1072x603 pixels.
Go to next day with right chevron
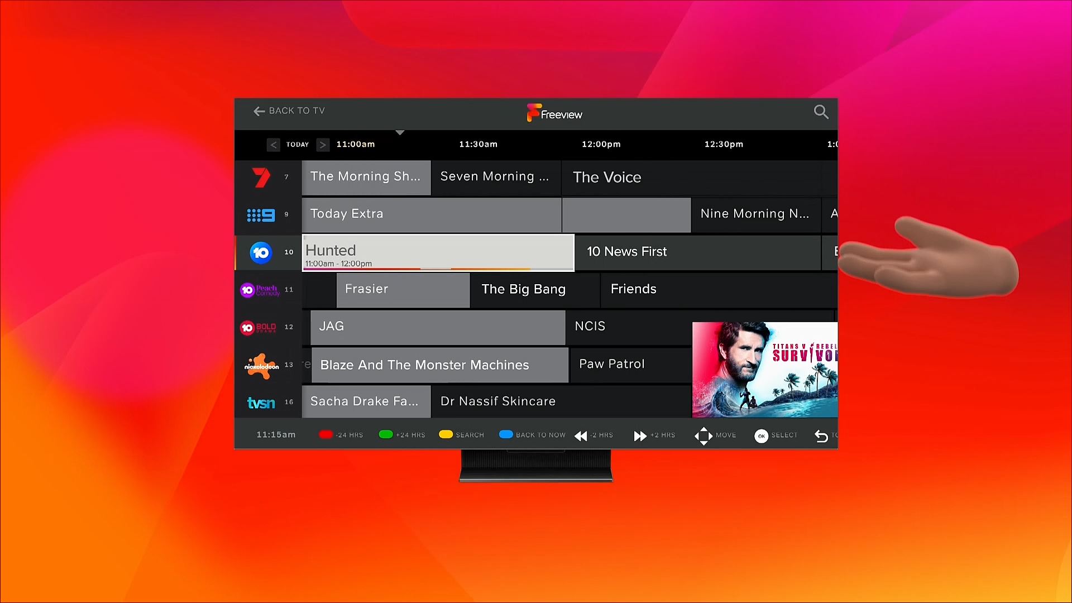point(322,145)
